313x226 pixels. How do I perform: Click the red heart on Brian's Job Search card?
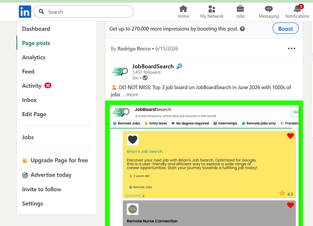[291, 136]
